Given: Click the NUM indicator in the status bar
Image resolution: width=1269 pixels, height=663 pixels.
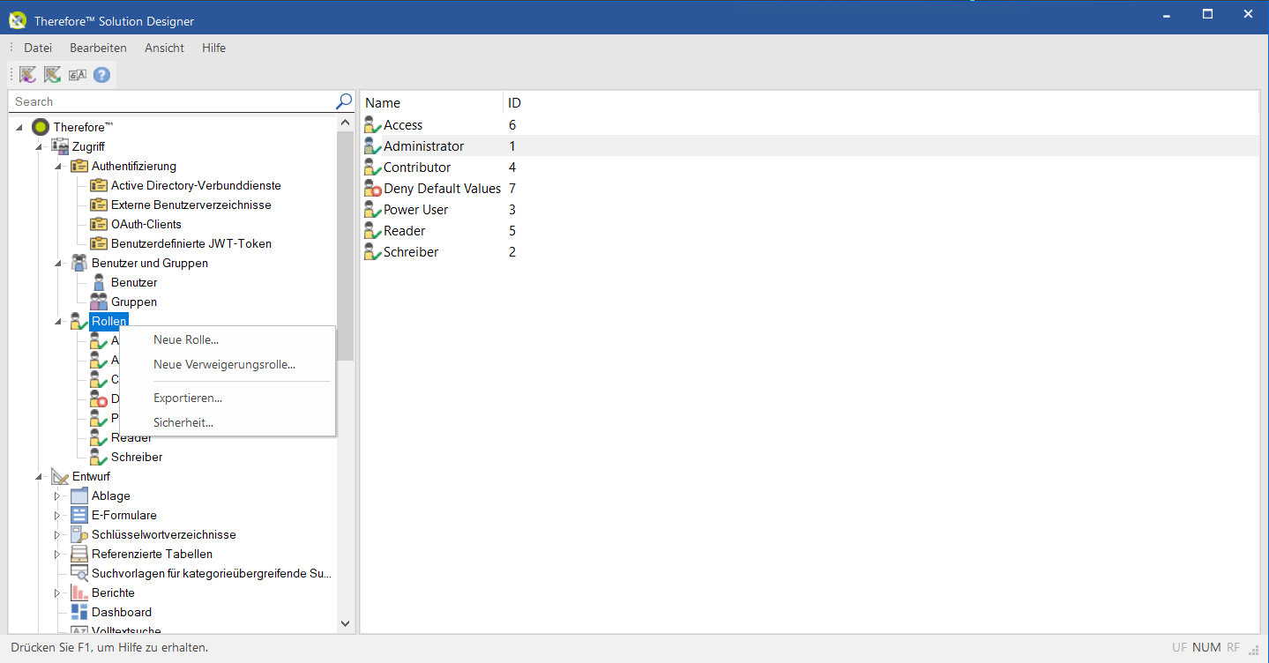Looking at the screenshot, I should coord(1206,647).
